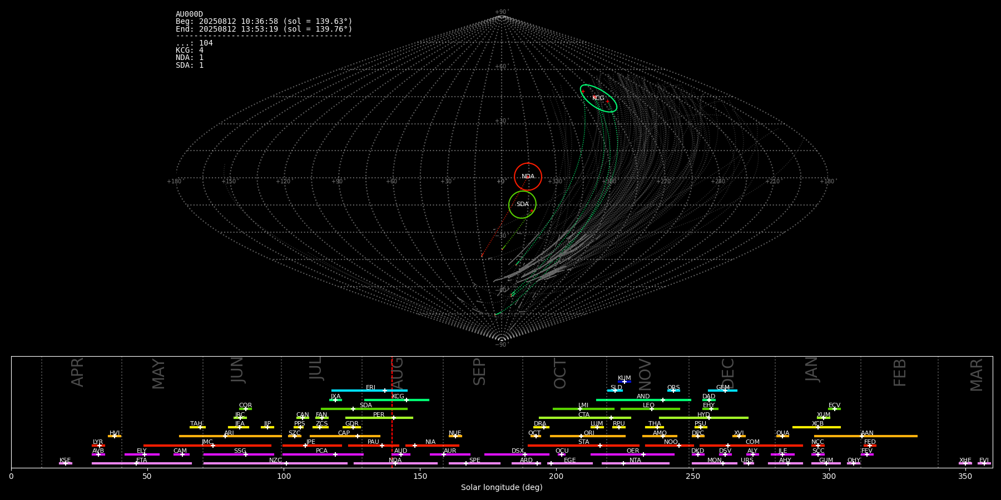Click the NOO shower label
Image resolution: width=1001 pixels, height=500 pixels.
(x=671, y=442)
